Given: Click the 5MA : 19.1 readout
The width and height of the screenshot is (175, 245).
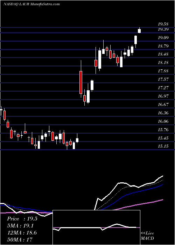Looking at the screenshot, I should [20, 226].
